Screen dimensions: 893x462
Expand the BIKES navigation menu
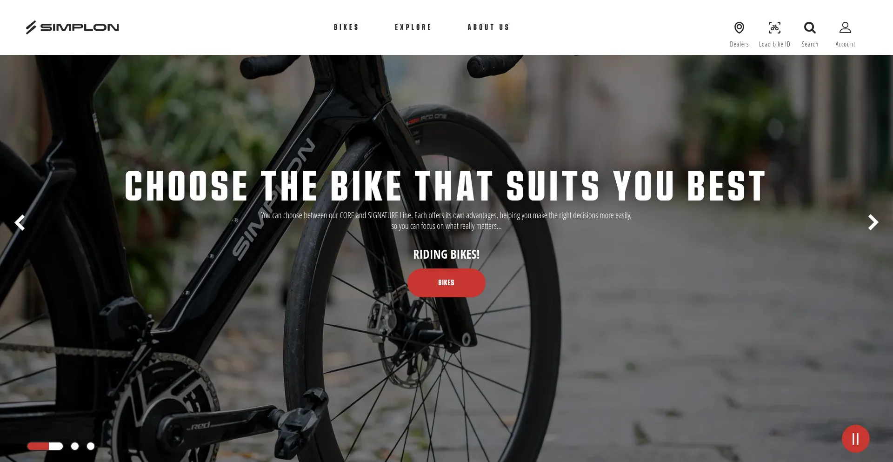click(x=347, y=27)
